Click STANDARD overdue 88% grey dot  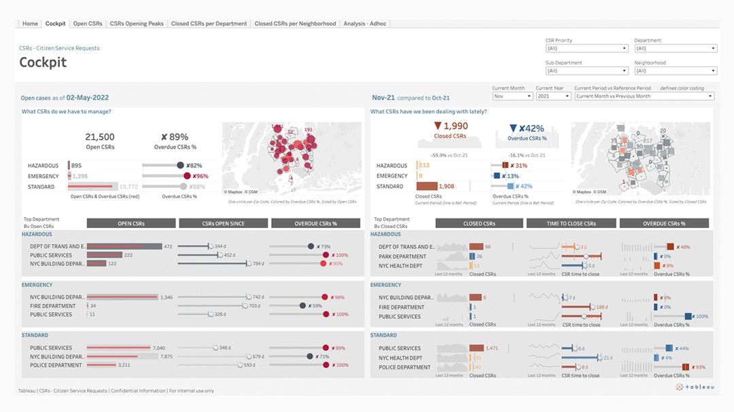pos(183,186)
